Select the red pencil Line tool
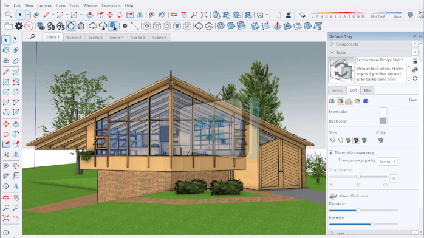This screenshot has height=238, width=424. point(5,72)
